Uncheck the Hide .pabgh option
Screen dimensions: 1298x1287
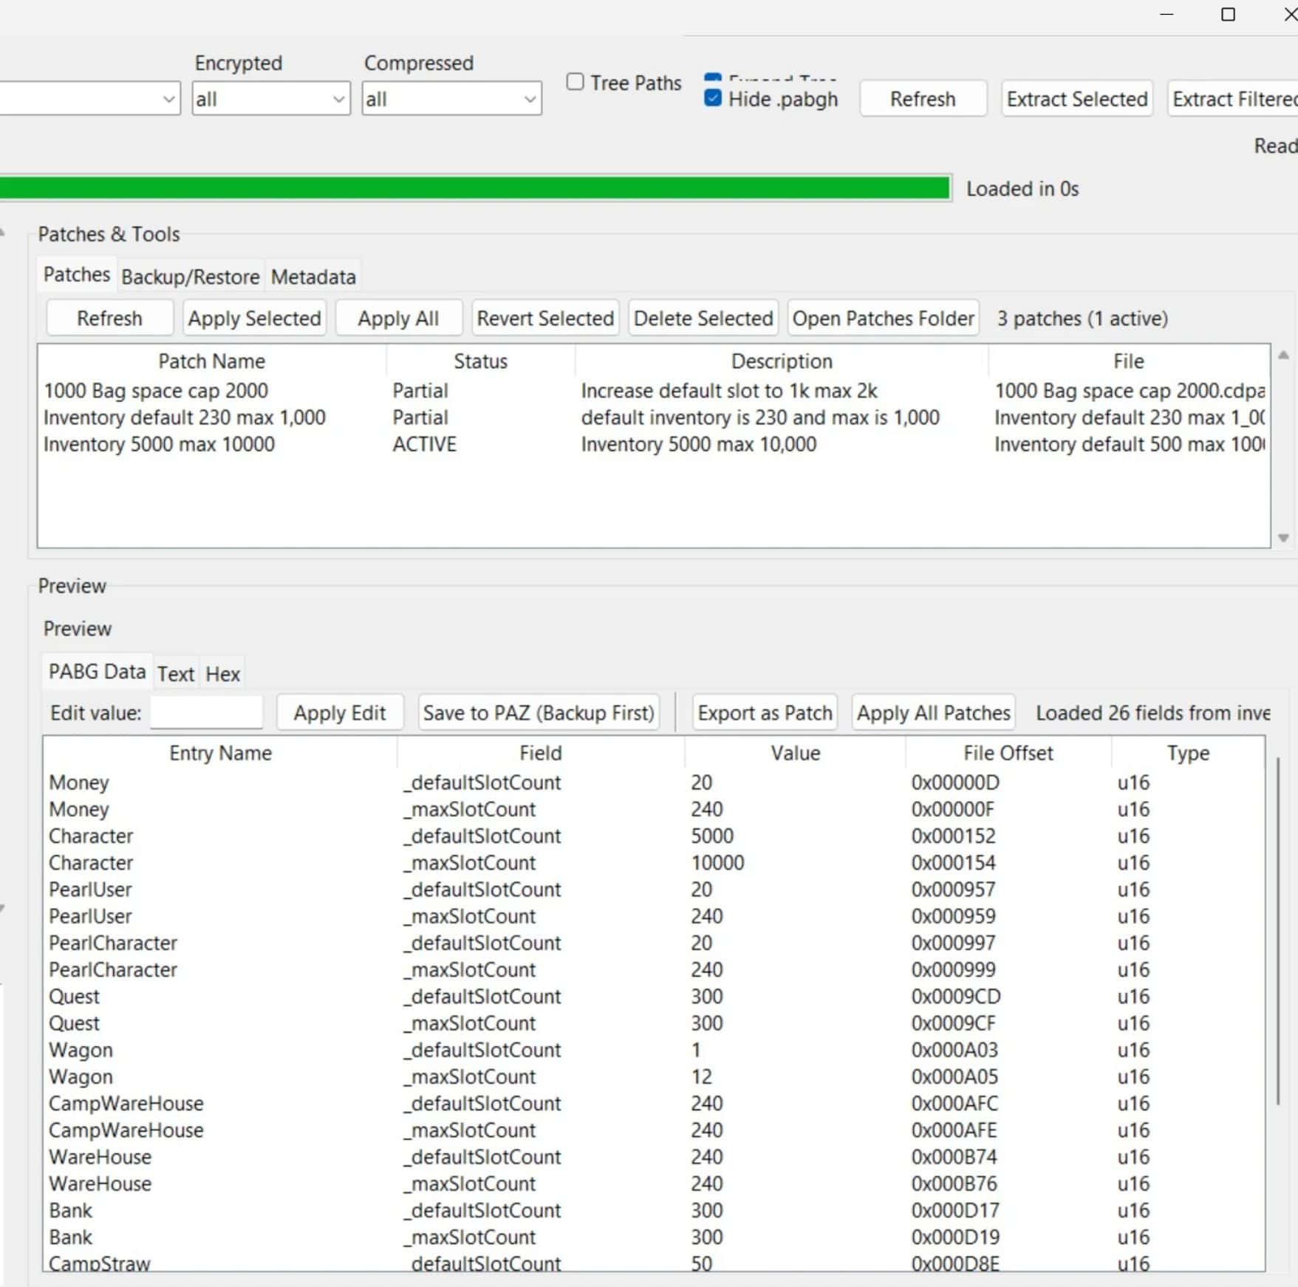pos(713,98)
